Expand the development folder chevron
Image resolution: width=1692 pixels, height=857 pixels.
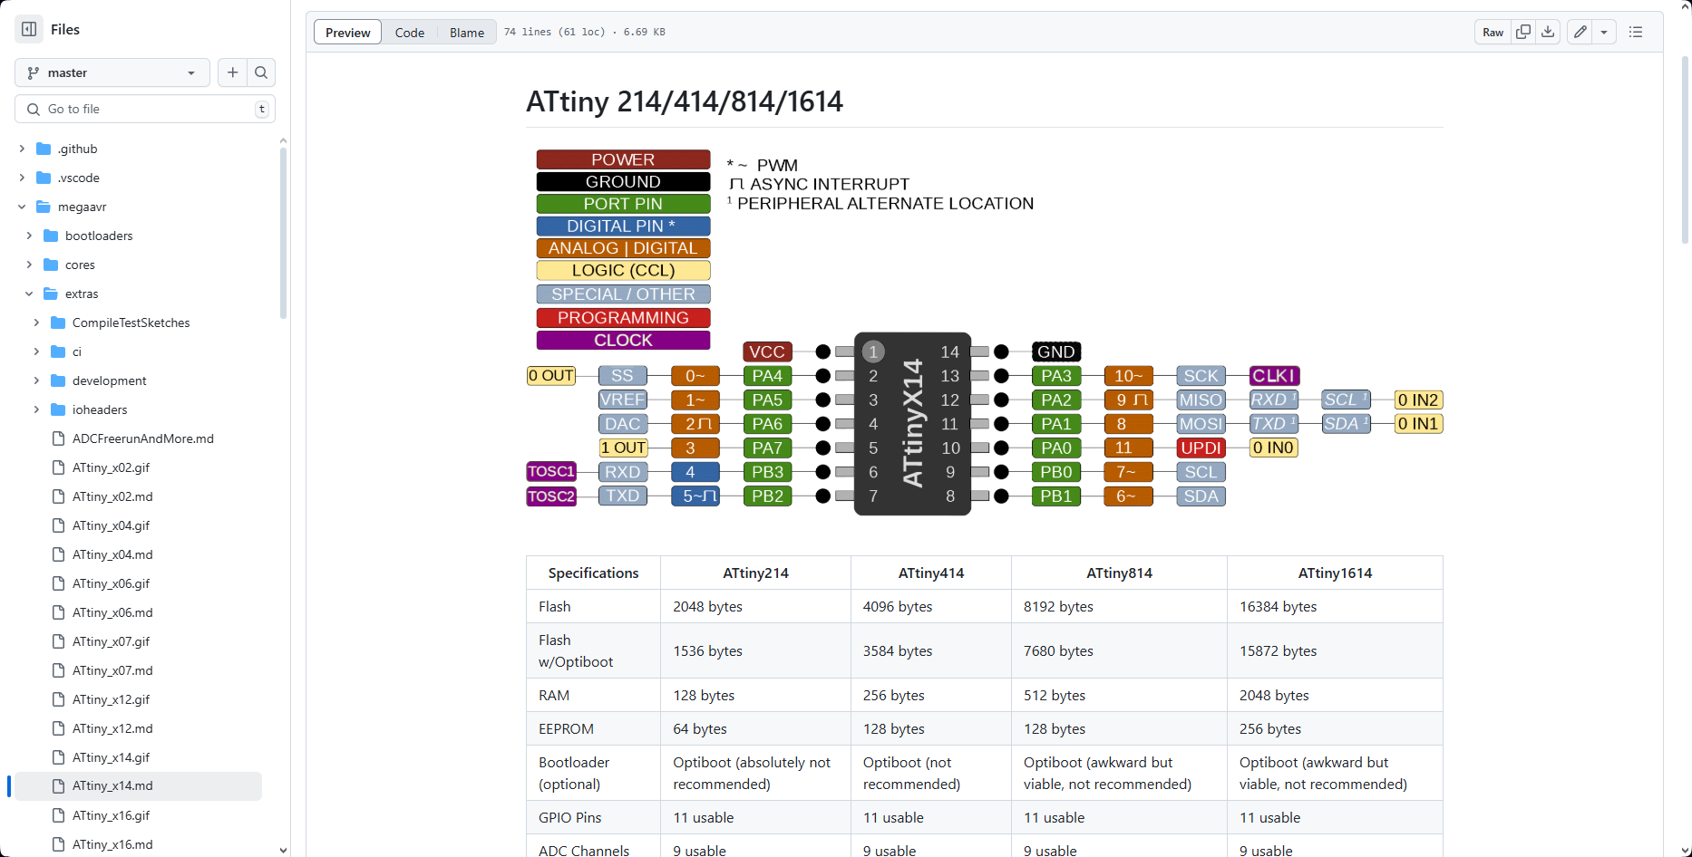pyautogui.click(x=36, y=380)
